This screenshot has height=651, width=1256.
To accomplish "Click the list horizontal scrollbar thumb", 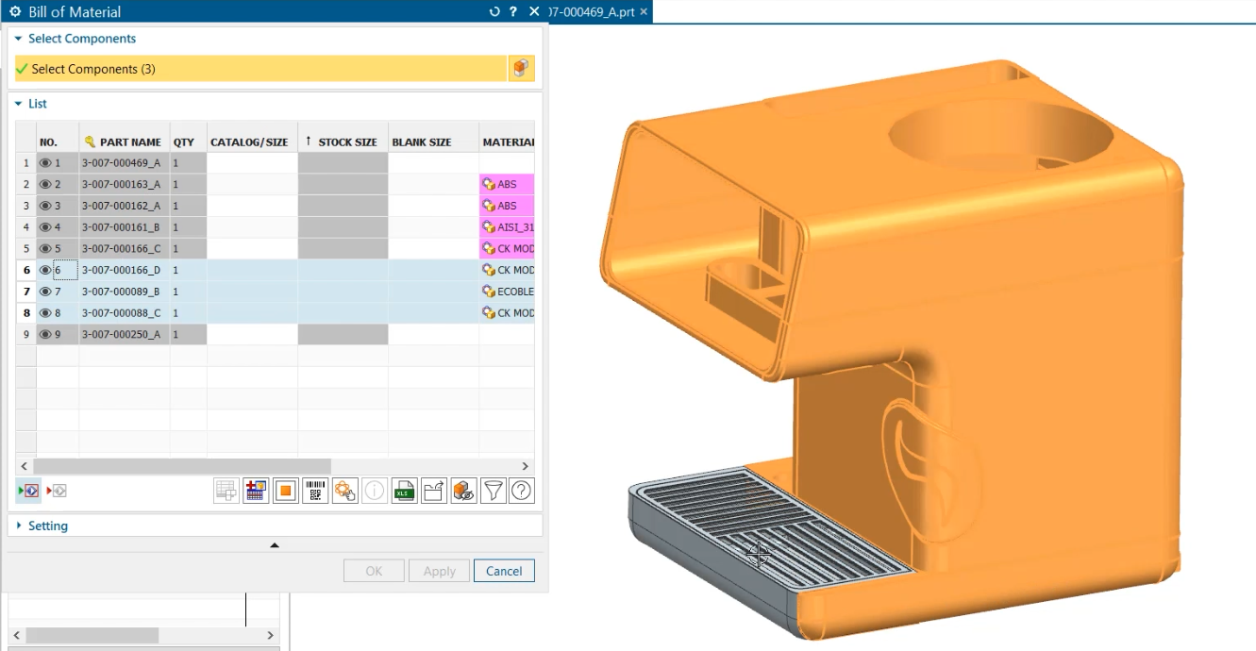I will pyautogui.click(x=182, y=466).
